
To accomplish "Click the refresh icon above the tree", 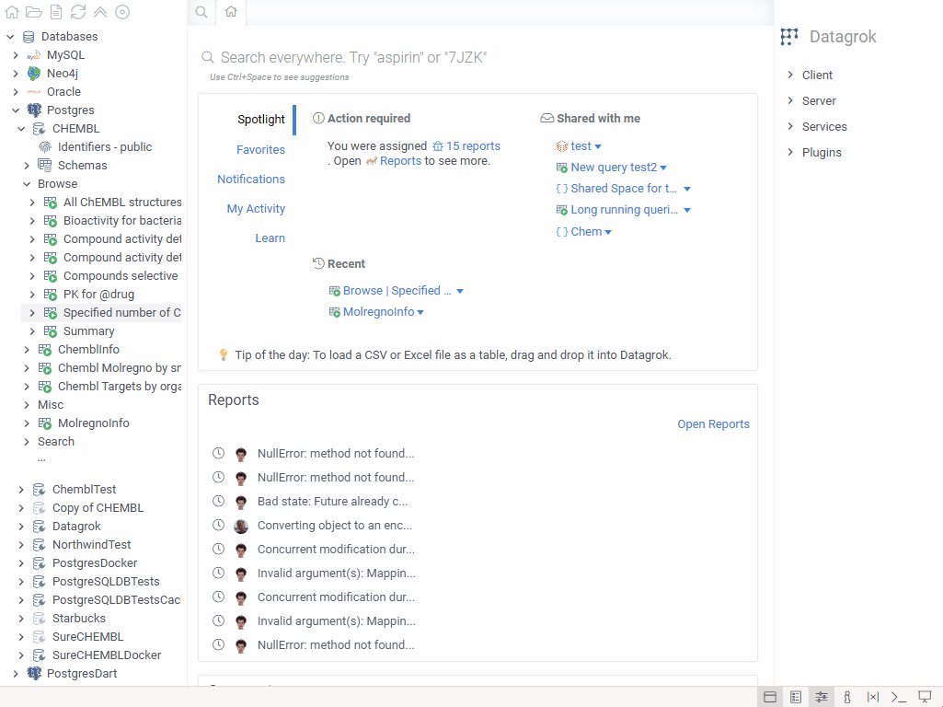I will pyautogui.click(x=78, y=12).
